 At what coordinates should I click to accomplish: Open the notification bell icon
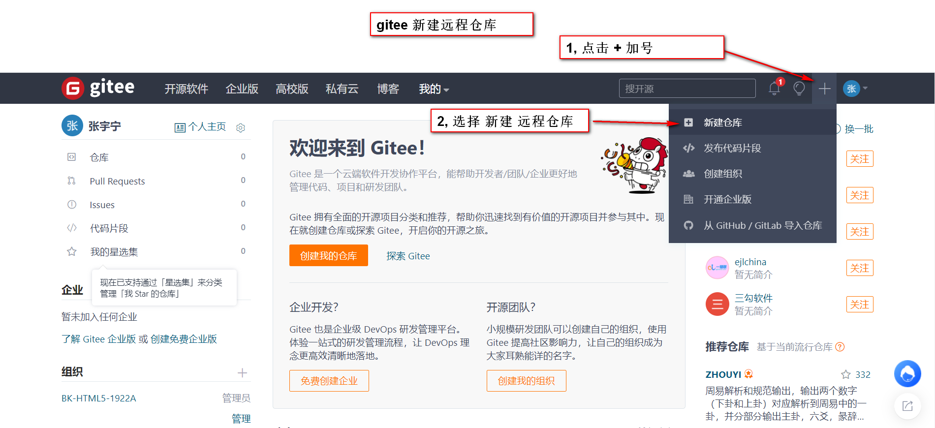[x=775, y=88]
